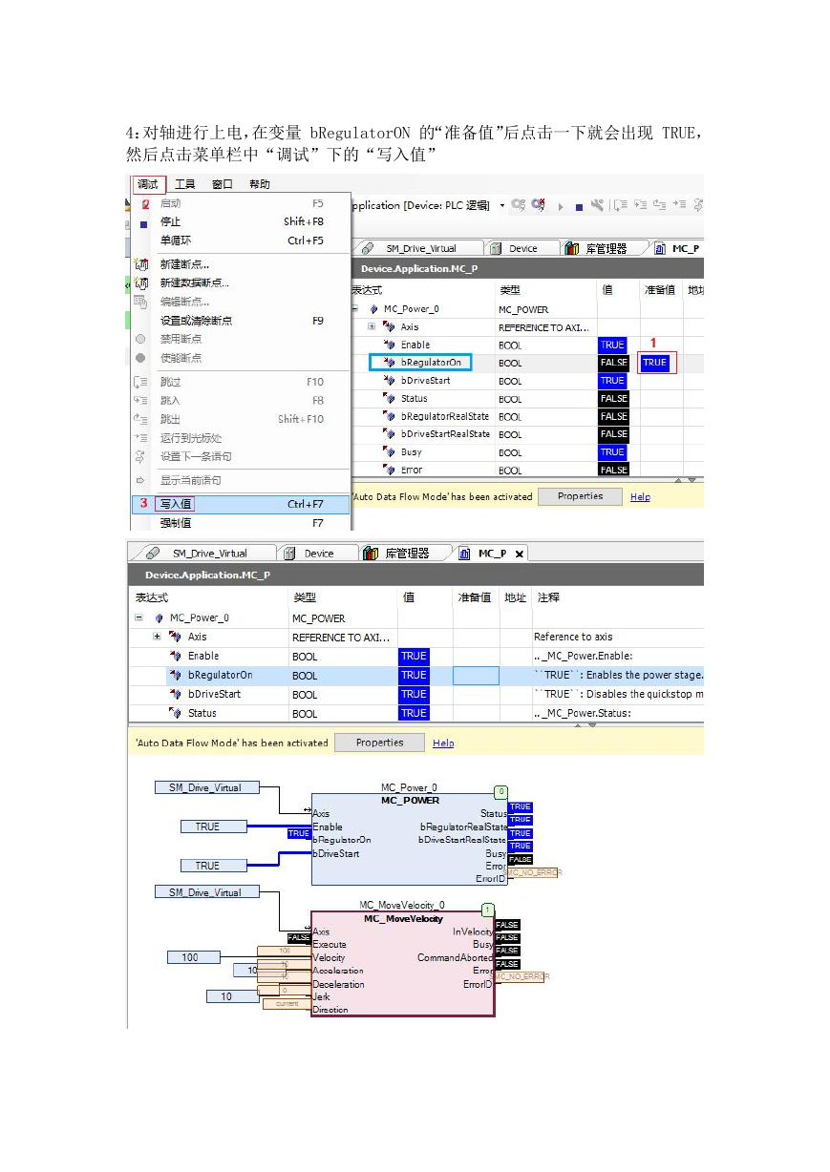The width and height of the screenshot is (830, 1172).
Task: Click the arrow icon beside 显示当前语句
Action: tap(141, 480)
